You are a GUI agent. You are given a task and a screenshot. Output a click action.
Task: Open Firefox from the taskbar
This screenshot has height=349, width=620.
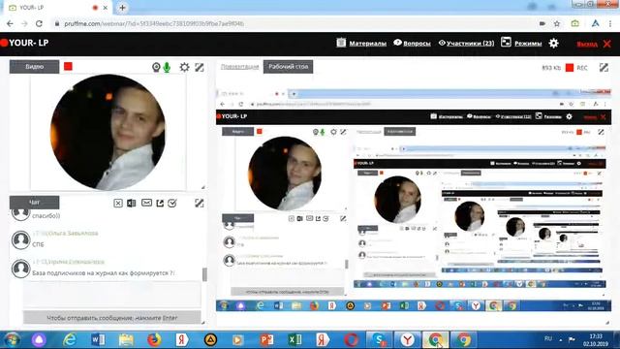pyautogui.click(x=154, y=339)
